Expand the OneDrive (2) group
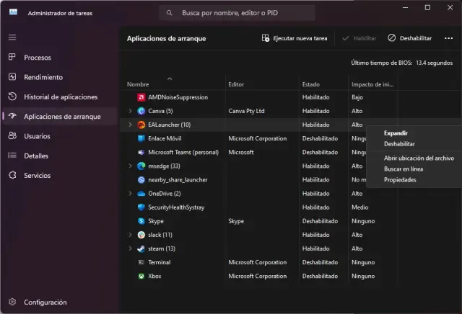 tap(130, 194)
